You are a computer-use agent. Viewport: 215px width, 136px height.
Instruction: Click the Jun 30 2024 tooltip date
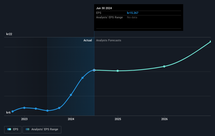point(104,8)
